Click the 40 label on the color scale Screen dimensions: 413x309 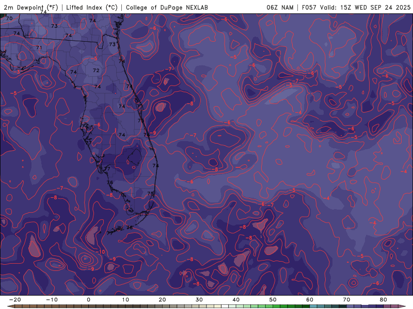pyautogui.click(x=236, y=300)
